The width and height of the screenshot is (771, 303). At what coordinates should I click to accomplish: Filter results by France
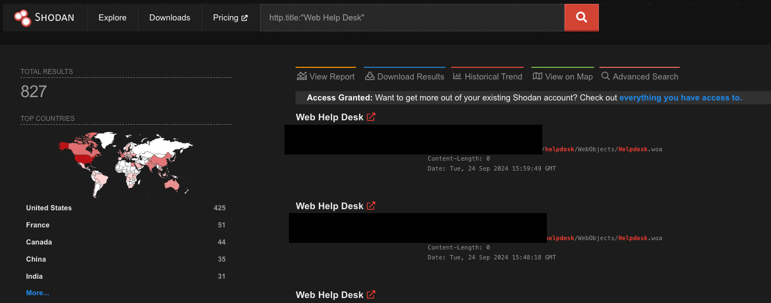click(x=38, y=225)
